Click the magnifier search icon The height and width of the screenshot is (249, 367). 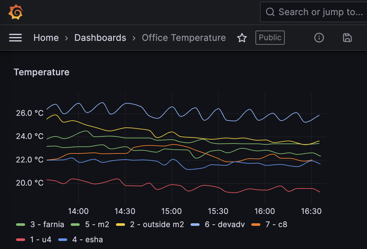(x=270, y=12)
